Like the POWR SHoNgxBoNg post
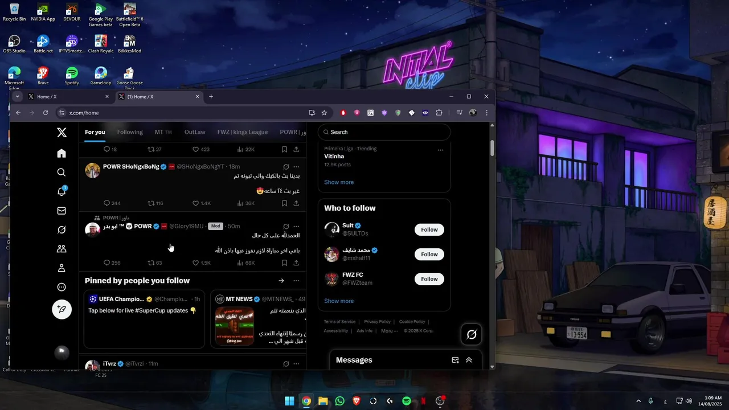729x410 pixels. pos(195,203)
